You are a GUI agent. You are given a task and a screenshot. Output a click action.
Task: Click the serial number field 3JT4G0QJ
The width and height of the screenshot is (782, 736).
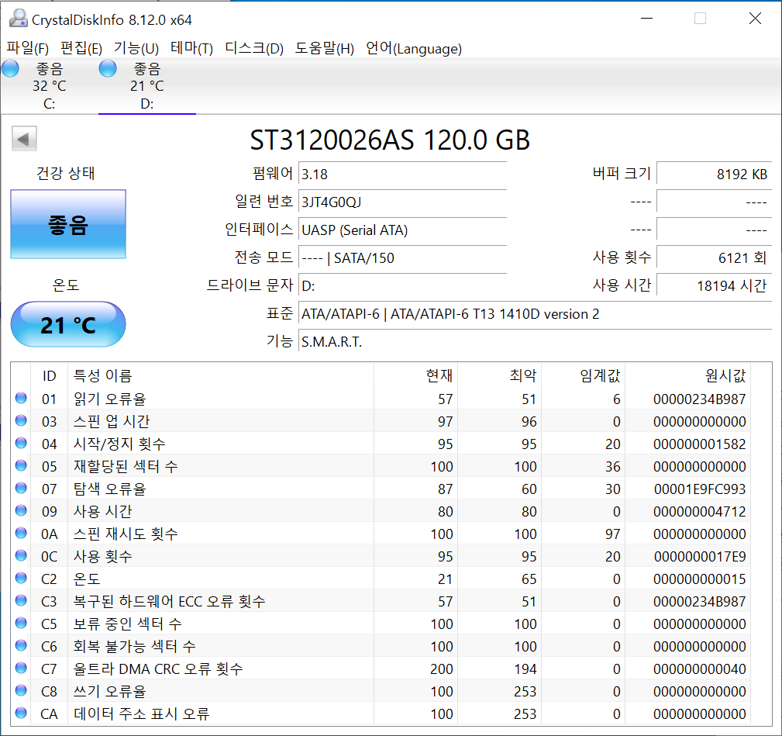point(402,202)
